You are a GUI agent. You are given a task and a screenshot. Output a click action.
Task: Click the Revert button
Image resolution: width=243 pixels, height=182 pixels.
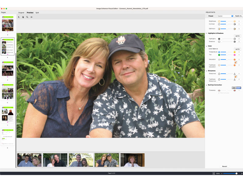click(224, 166)
